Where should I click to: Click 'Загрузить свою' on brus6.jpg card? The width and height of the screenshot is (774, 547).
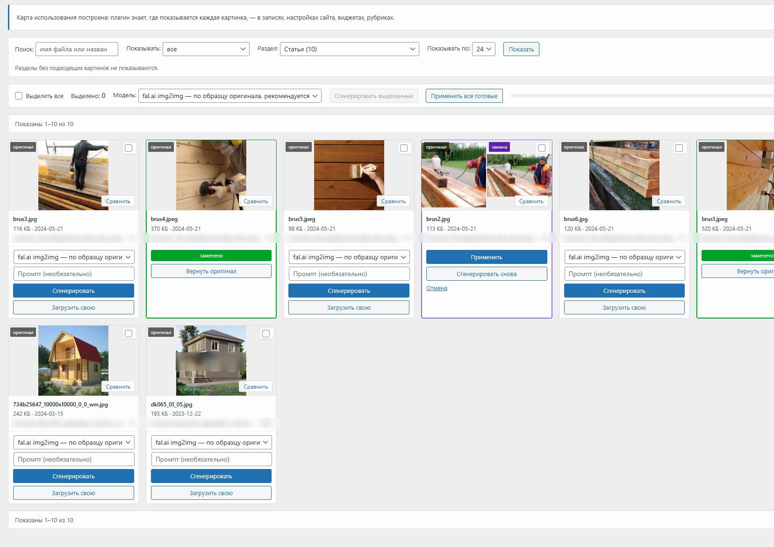tap(624, 307)
